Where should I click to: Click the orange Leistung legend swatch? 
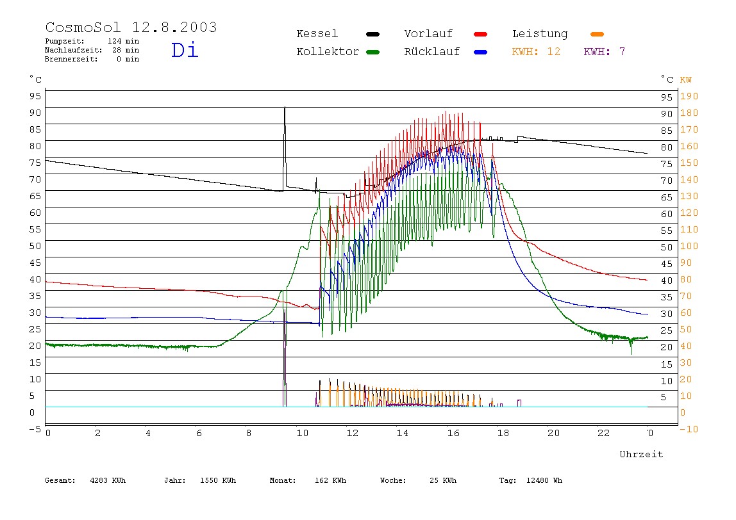pyautogui.click(x=597, y=34)
